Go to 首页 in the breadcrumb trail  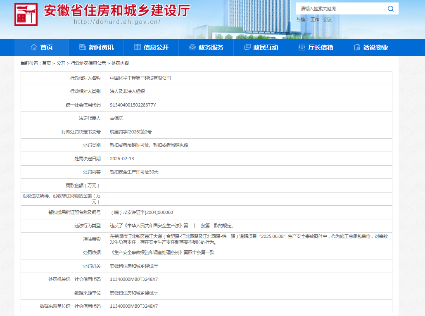[x=47, y=63]
